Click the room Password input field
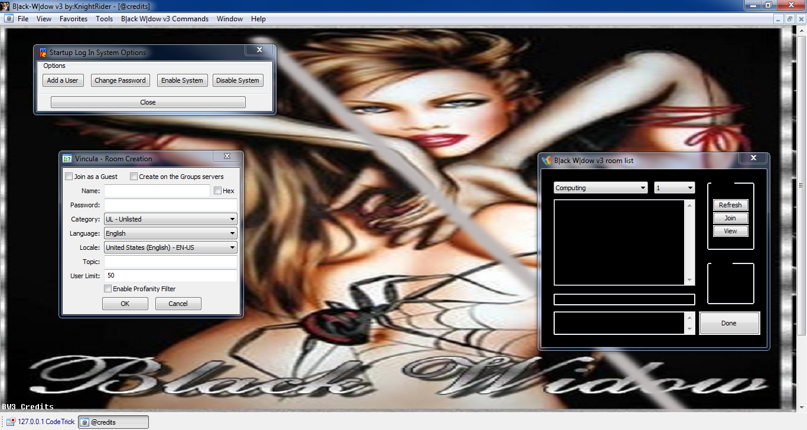Screen dimensions: 807x430 [x=171, y=205]
